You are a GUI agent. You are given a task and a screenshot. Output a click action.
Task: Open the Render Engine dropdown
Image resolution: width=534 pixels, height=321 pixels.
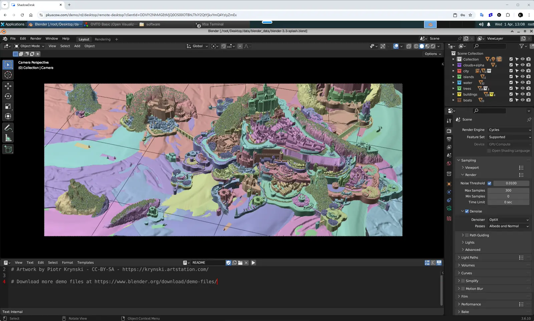[x=510, y=130]
